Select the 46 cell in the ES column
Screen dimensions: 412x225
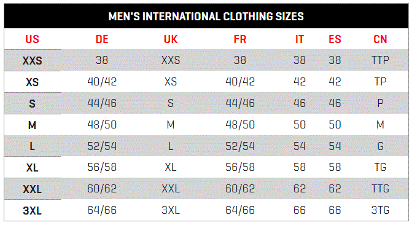click(x=335, y=103)
